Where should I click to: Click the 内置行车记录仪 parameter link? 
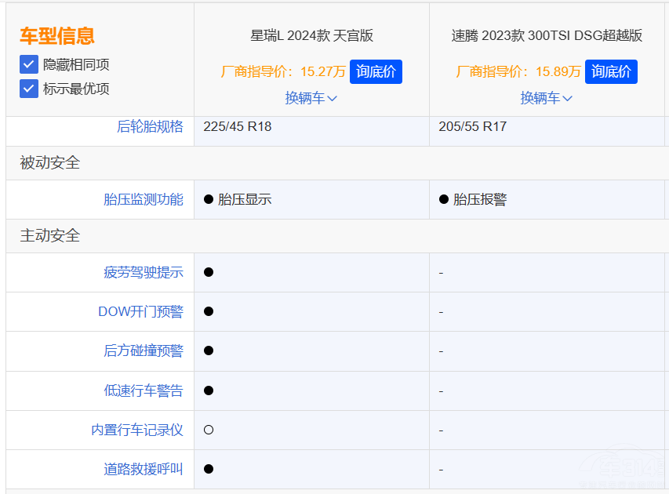pos(136,430)
